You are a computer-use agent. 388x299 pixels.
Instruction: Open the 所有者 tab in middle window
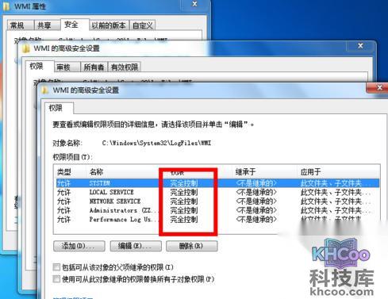(94, 67)
